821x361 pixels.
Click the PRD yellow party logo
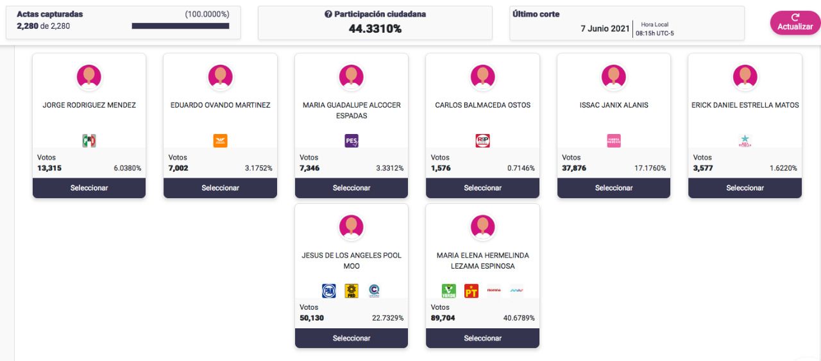(351, 292)
